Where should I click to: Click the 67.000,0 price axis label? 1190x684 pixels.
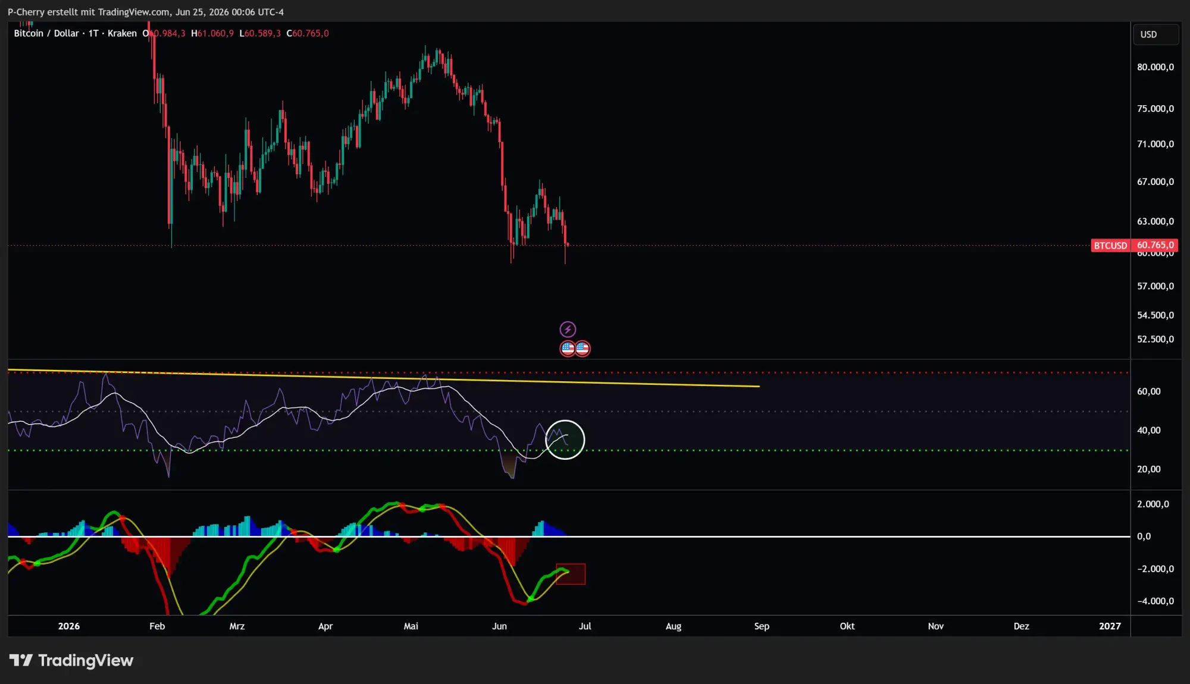point(1155,182)
